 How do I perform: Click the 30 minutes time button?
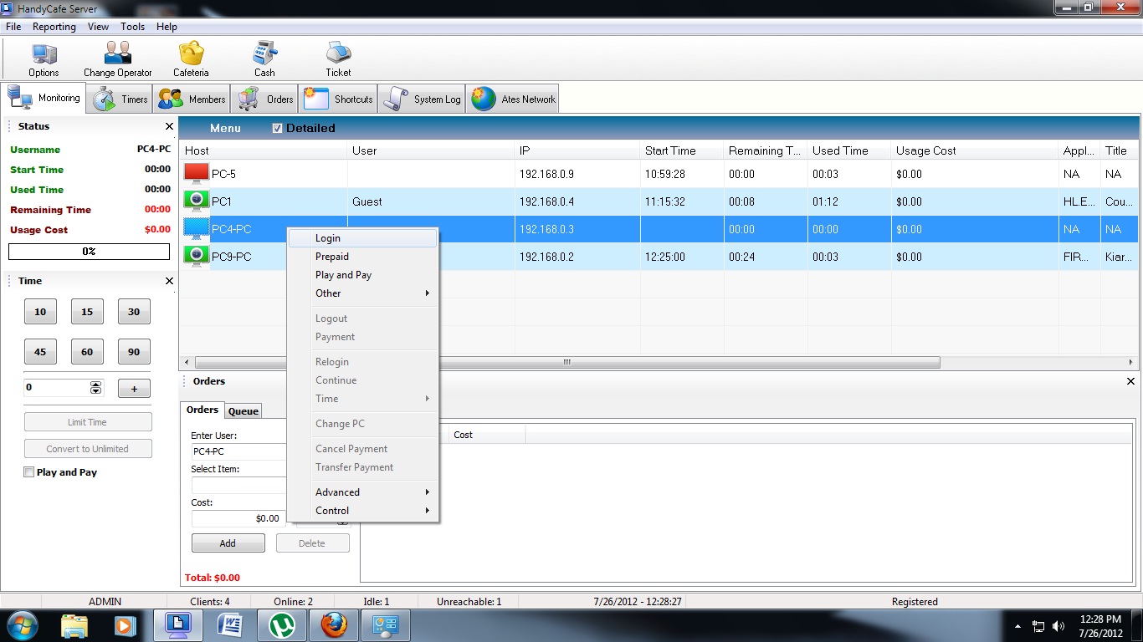click(134, 312)
